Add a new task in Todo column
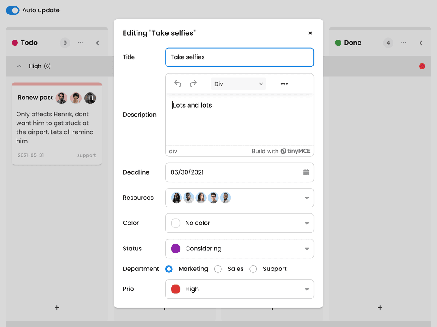 [57, 307]
